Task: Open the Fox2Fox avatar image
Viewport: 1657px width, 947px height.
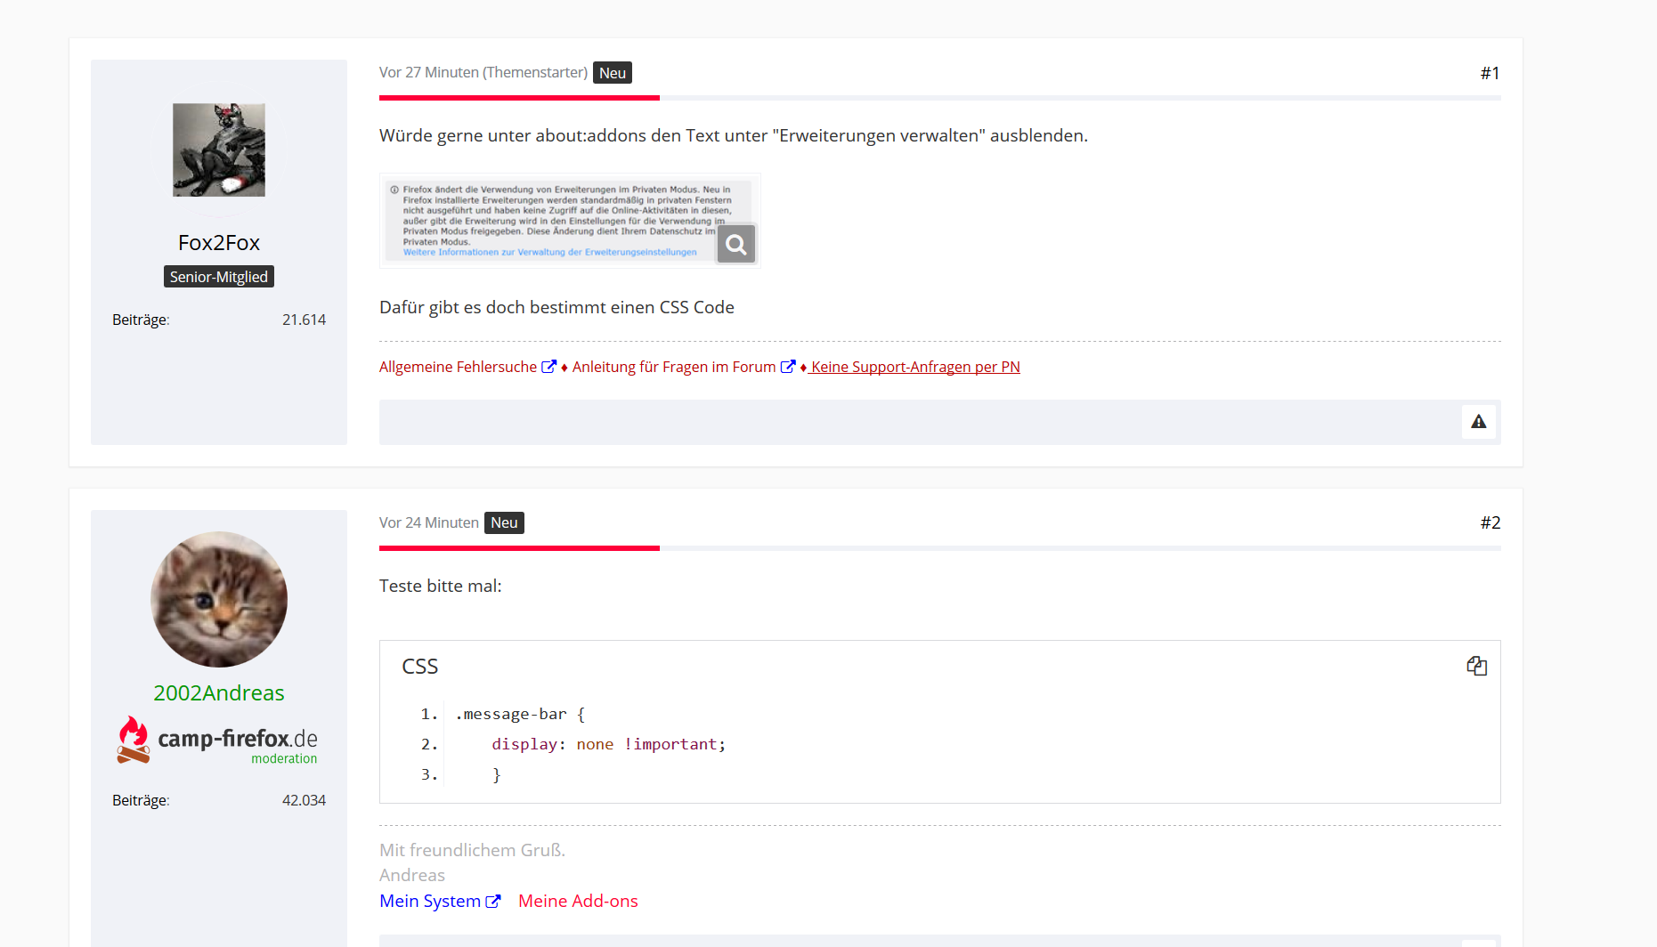Action: (x=219, y=150)
